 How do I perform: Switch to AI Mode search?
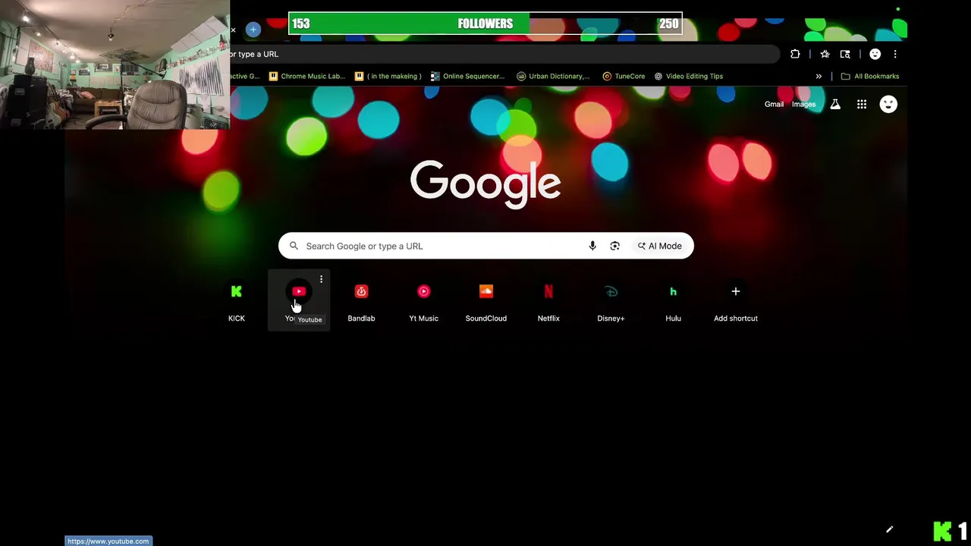(659, 246)
